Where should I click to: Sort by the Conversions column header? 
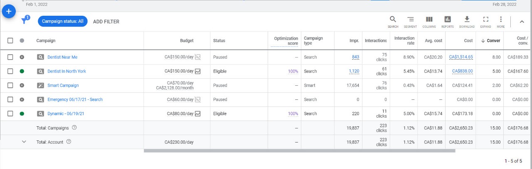click(490, 41)
